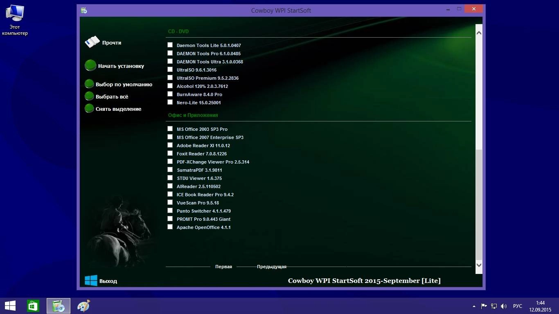Image resolution: width=559 pixels, height=314 pixels.
Task: Switch input language РУС
Action: pyautogui.click(x=518, y=306)
